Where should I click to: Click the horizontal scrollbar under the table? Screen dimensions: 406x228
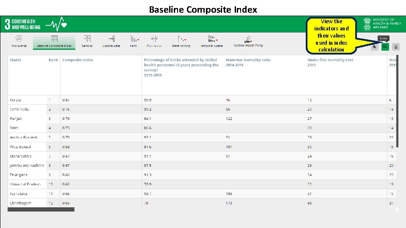click(x=41, y=209)
